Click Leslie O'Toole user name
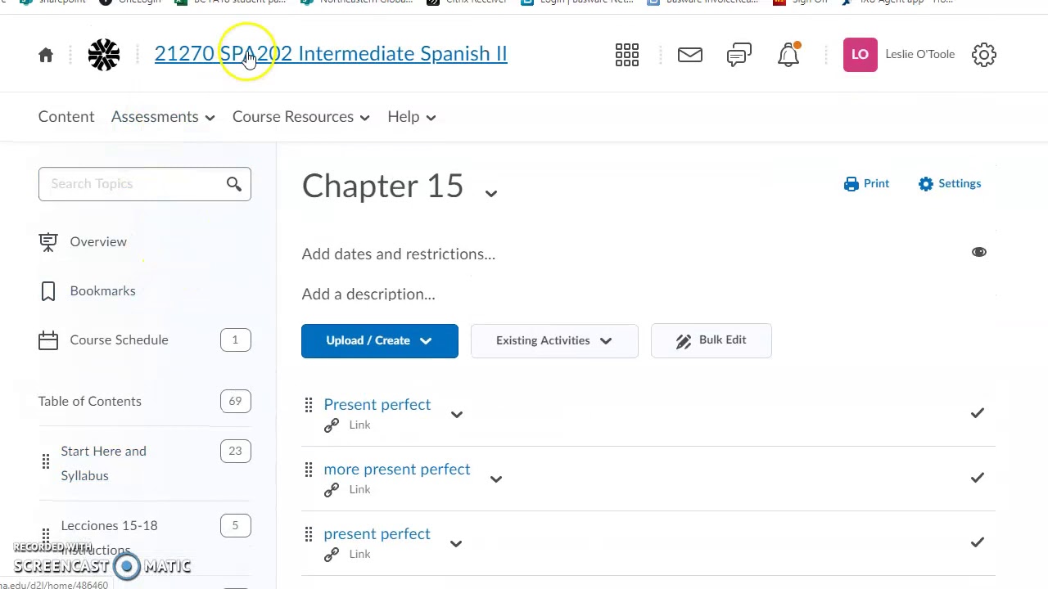Image resolution: width=1048 pixels, height=589 pixels. (920, 54)
